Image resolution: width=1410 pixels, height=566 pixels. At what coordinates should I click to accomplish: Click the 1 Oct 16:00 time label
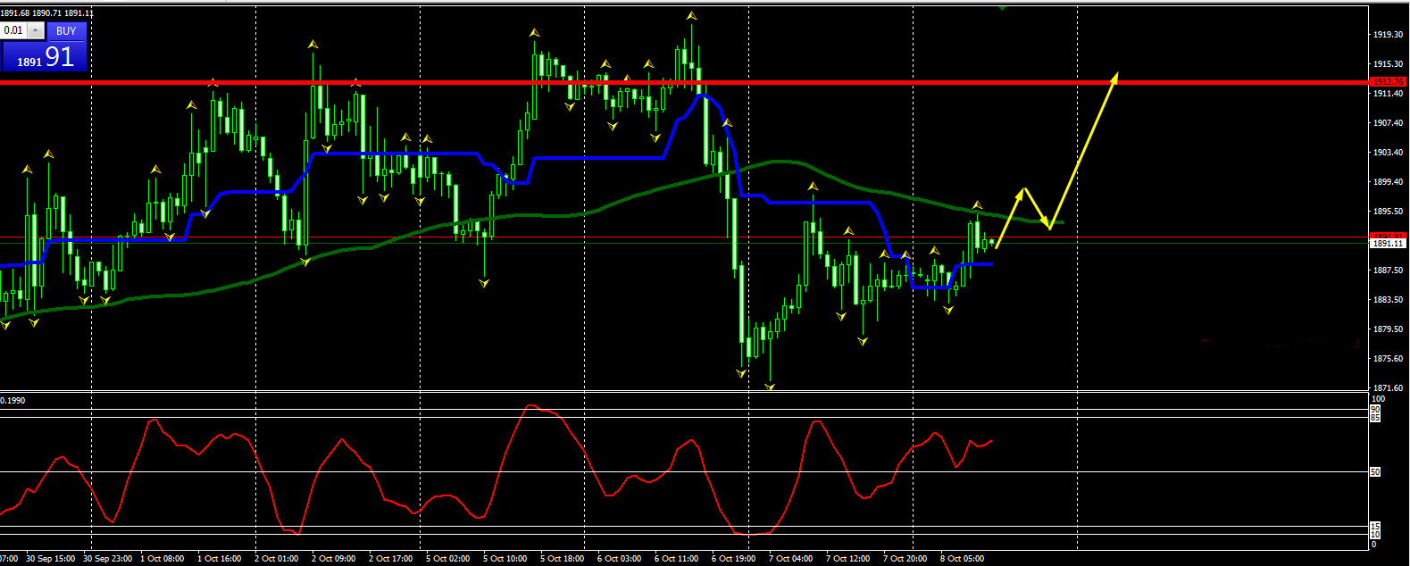click(219, 559)
